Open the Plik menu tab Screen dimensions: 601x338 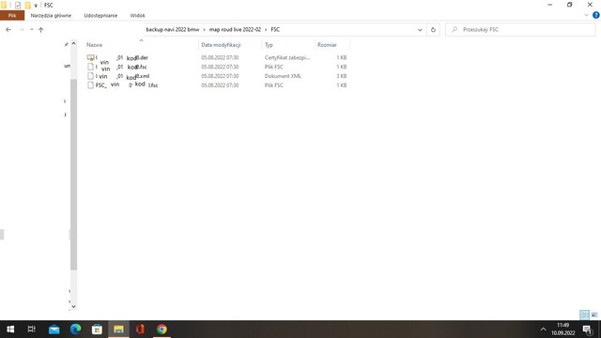click(12, 15)
